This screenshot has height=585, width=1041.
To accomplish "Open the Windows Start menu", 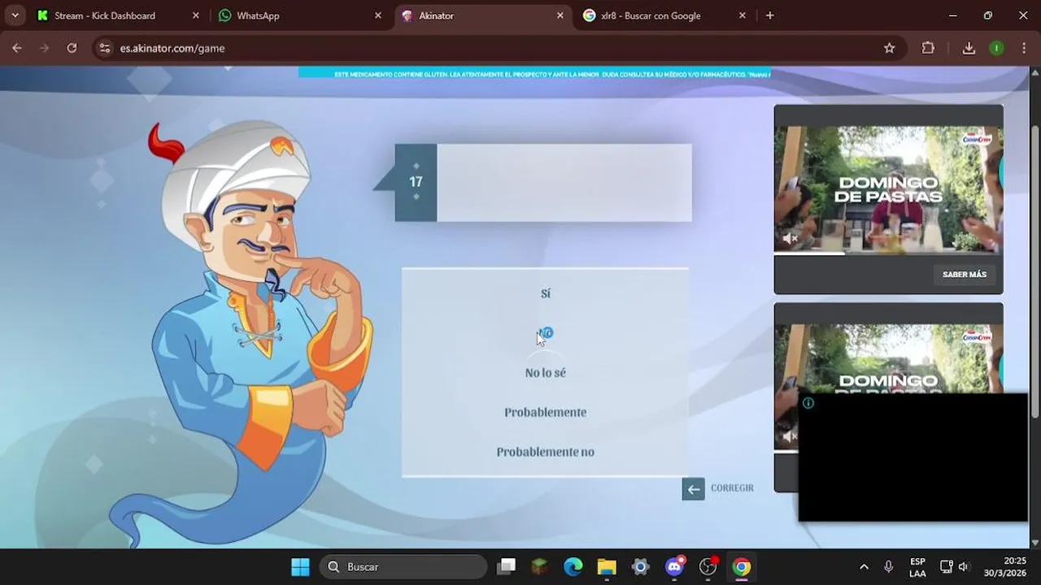I will pyautogui.click(x=300, y=566).
